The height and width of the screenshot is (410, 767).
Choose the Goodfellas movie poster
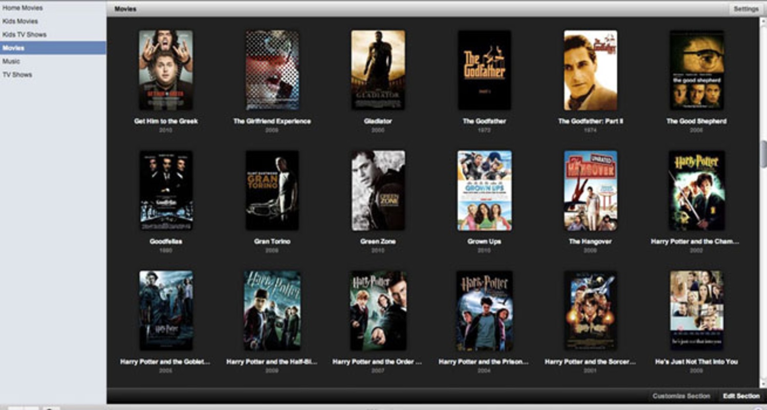pyautogui.click(x=166, y=190)
